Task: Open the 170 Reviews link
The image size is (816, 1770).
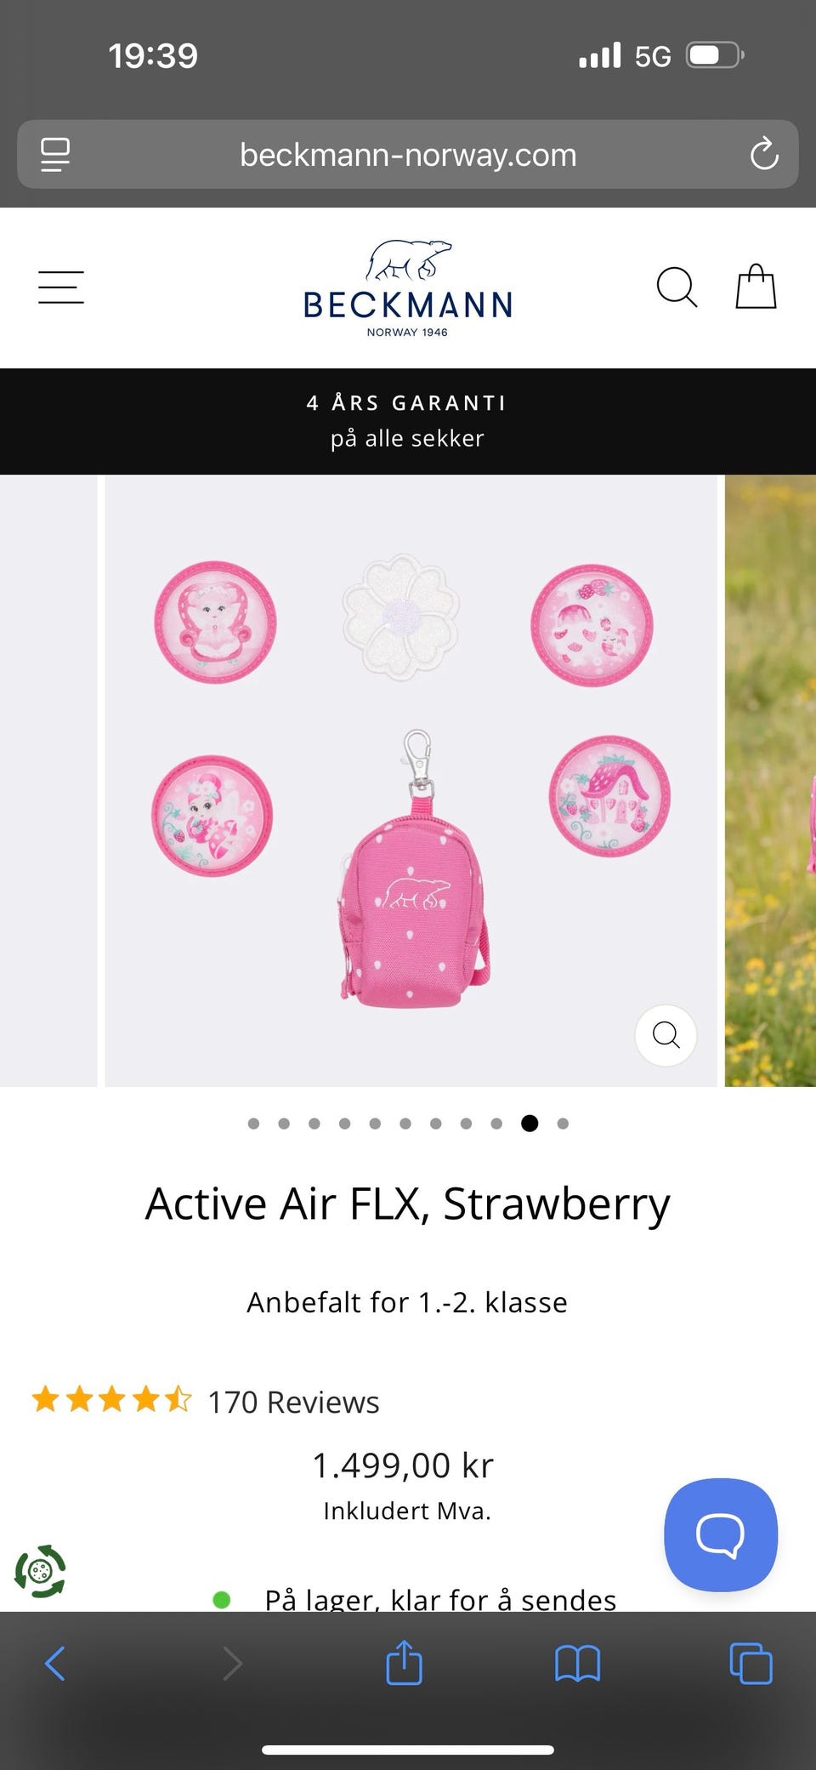Action: coord(293,1402)
